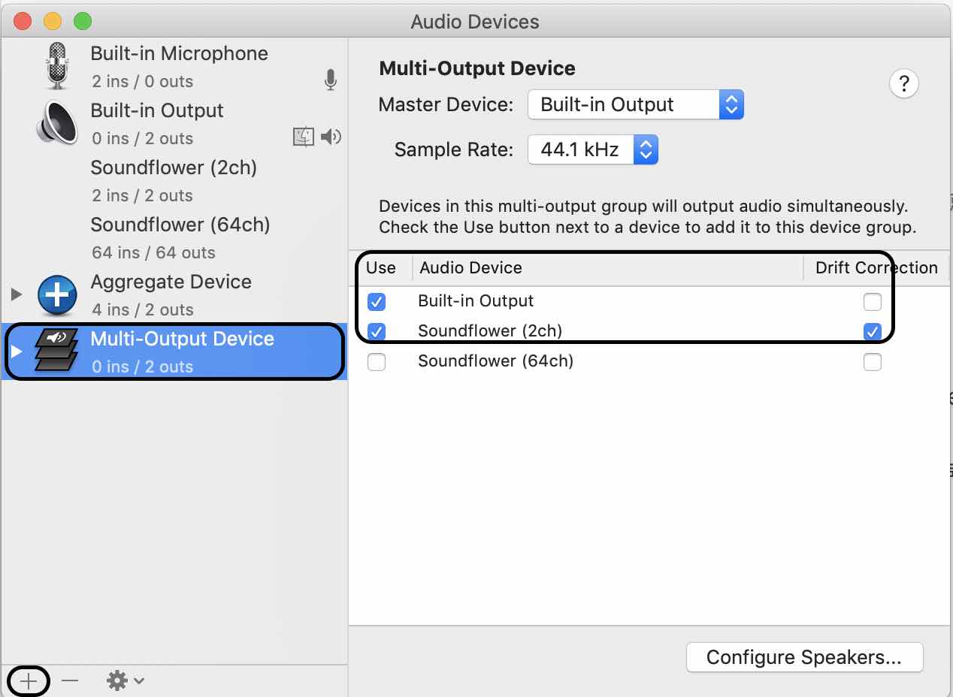Click the Audio Device column header

pos(608,268)
